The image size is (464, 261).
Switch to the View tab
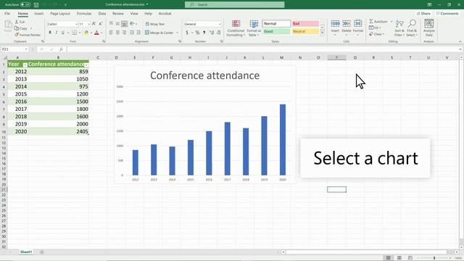tap(134, 14)
